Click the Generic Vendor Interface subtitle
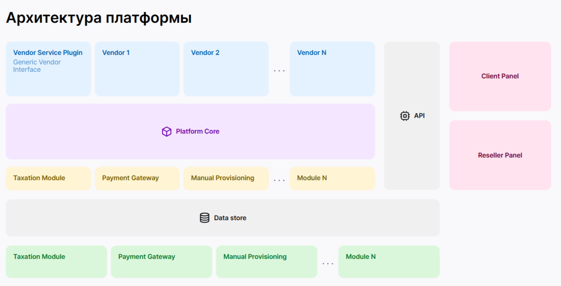Image resolution: width=561 pixels, height=286 pixels. [37, 66]
